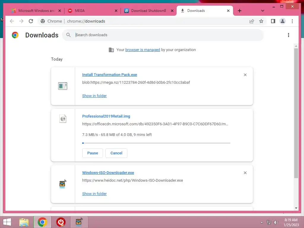Open a new tab with plus

(x=240, y=11)
